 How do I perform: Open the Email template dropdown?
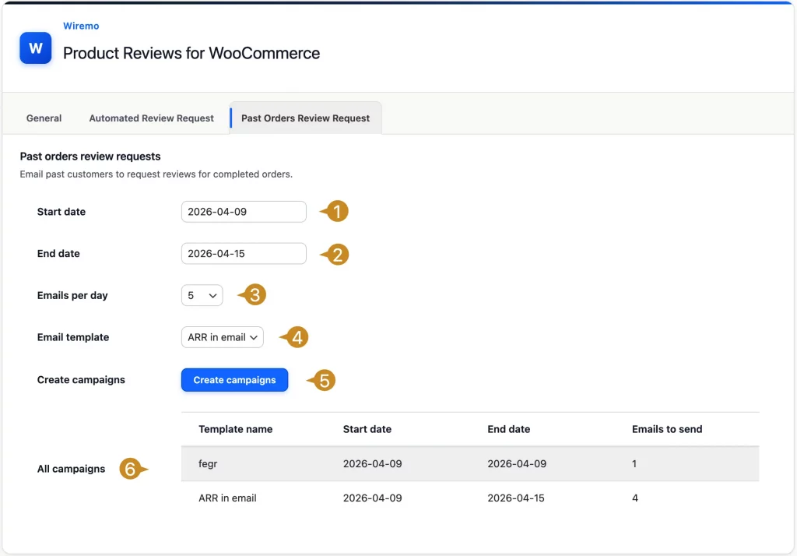(x=222, y=337)
